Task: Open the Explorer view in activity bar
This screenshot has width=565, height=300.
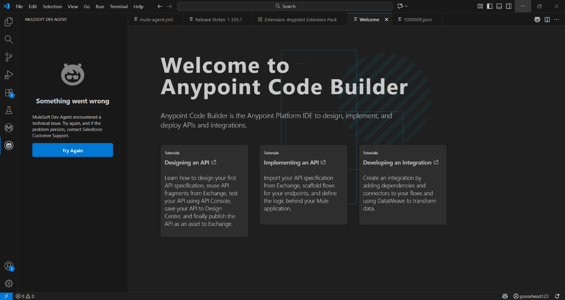Action: pyautogui.click(x=9, y=22)
